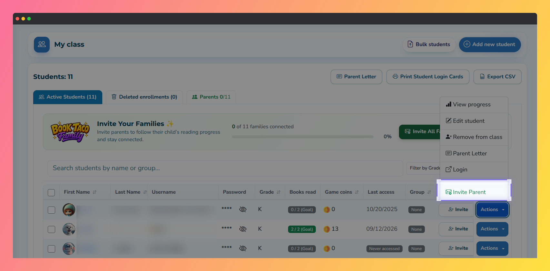Choose Edit student from the menu
550x271 pixels.
pyautogui.click(x=474, y=121)
